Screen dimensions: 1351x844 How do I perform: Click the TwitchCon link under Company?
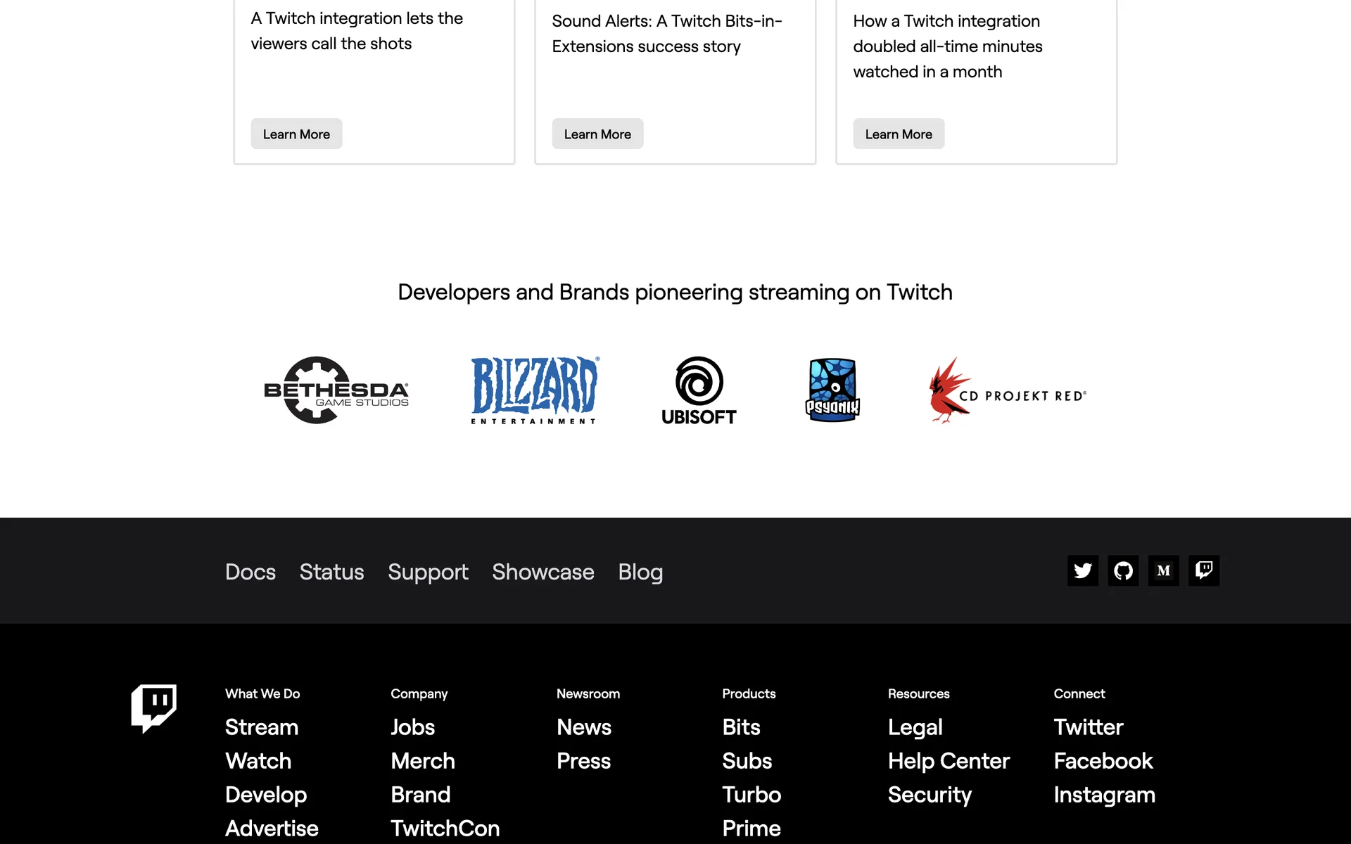pos(445,829)
